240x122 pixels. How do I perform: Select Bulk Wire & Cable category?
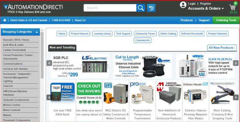13,45
